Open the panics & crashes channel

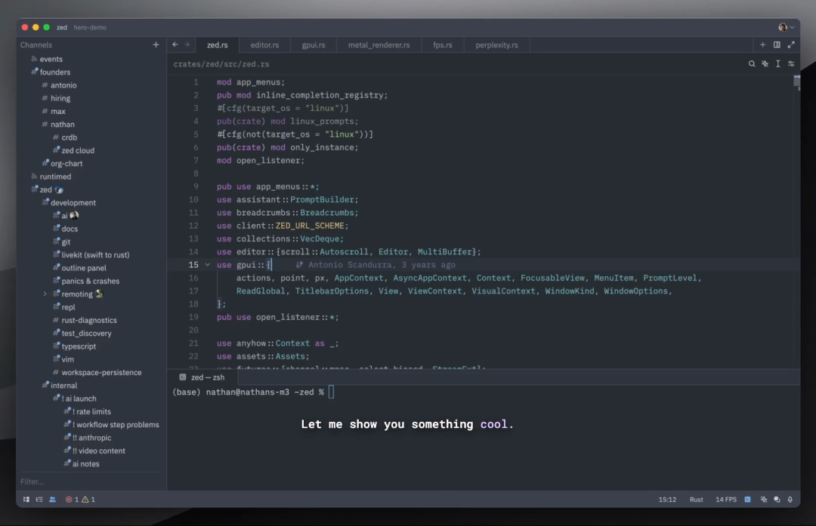pyautogui.click(x=91, y=281)
